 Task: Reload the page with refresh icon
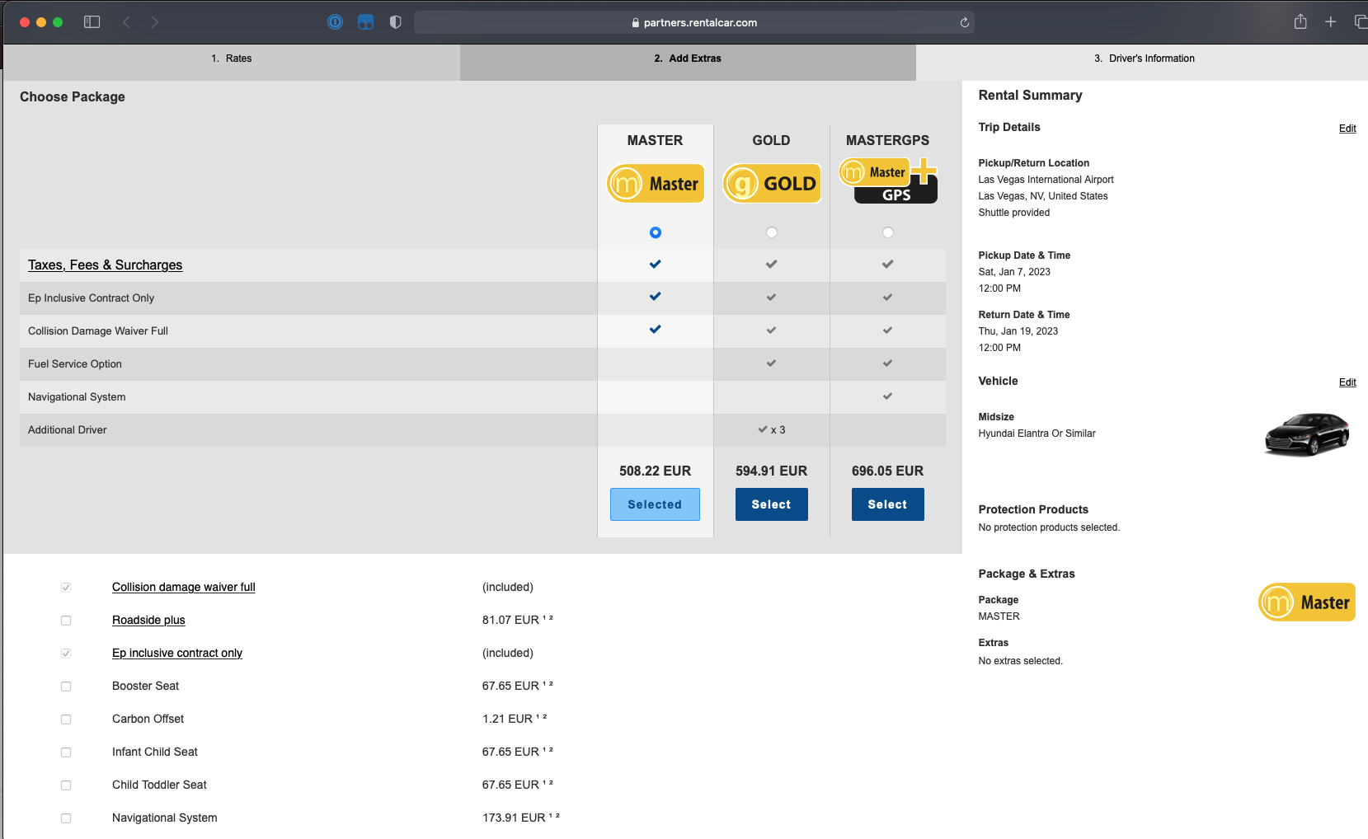964,23
